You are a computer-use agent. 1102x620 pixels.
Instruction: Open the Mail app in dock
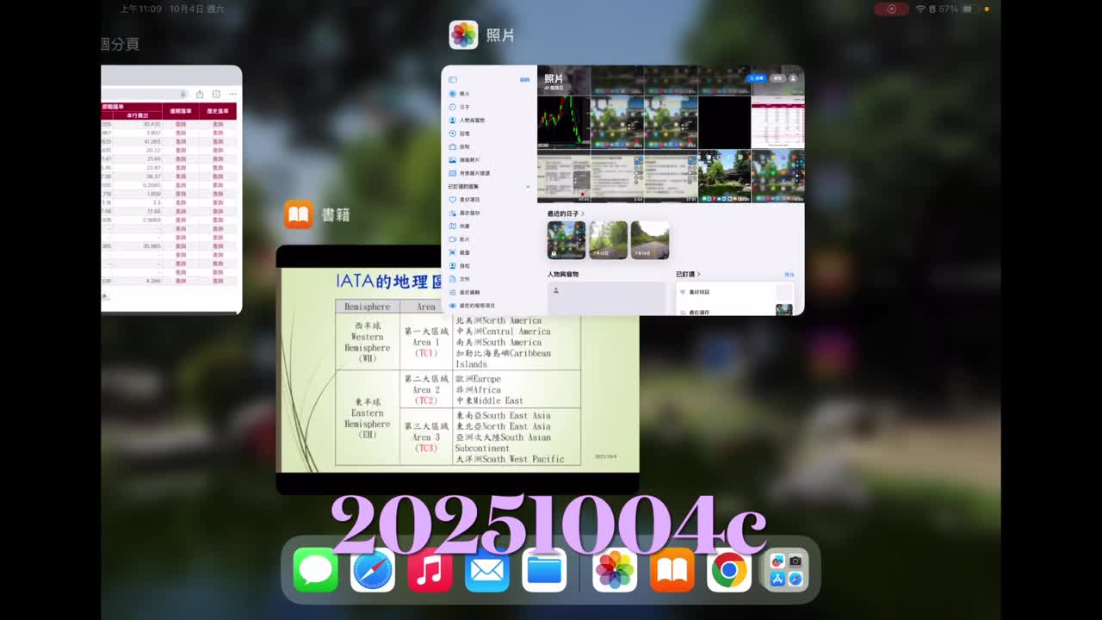(487, 570)
